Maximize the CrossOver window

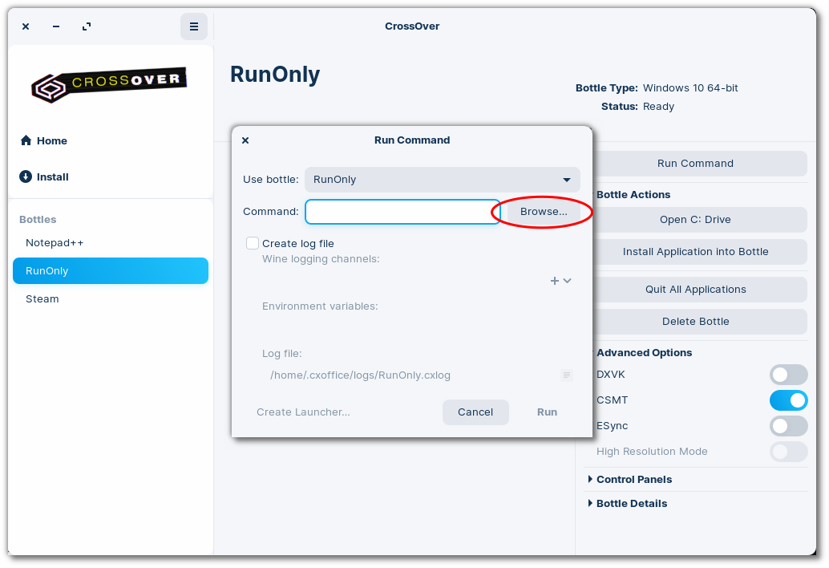[x=87, y=26]
